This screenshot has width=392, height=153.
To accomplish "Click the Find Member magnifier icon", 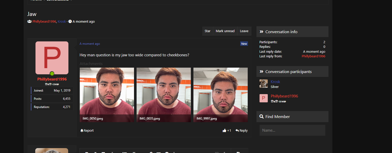I will click(262, 117).
